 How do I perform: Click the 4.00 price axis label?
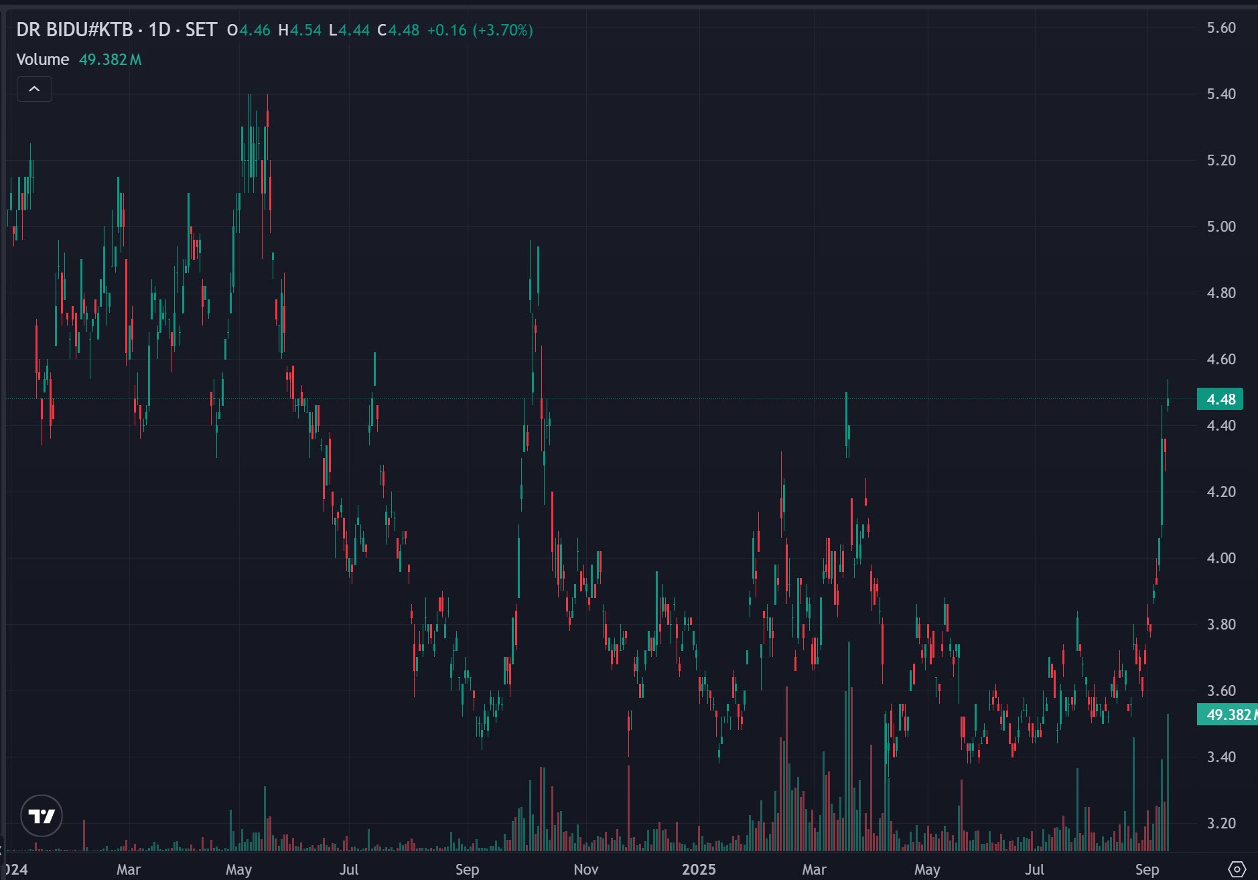(x=1221, y=558)
